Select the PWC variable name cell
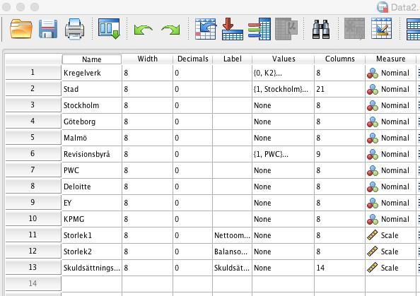 pyautogui.click(x=92, y=170)
